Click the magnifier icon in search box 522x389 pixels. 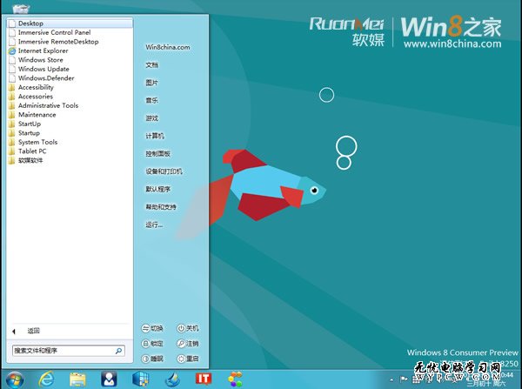pyautogui.click(x=118, y=351)
